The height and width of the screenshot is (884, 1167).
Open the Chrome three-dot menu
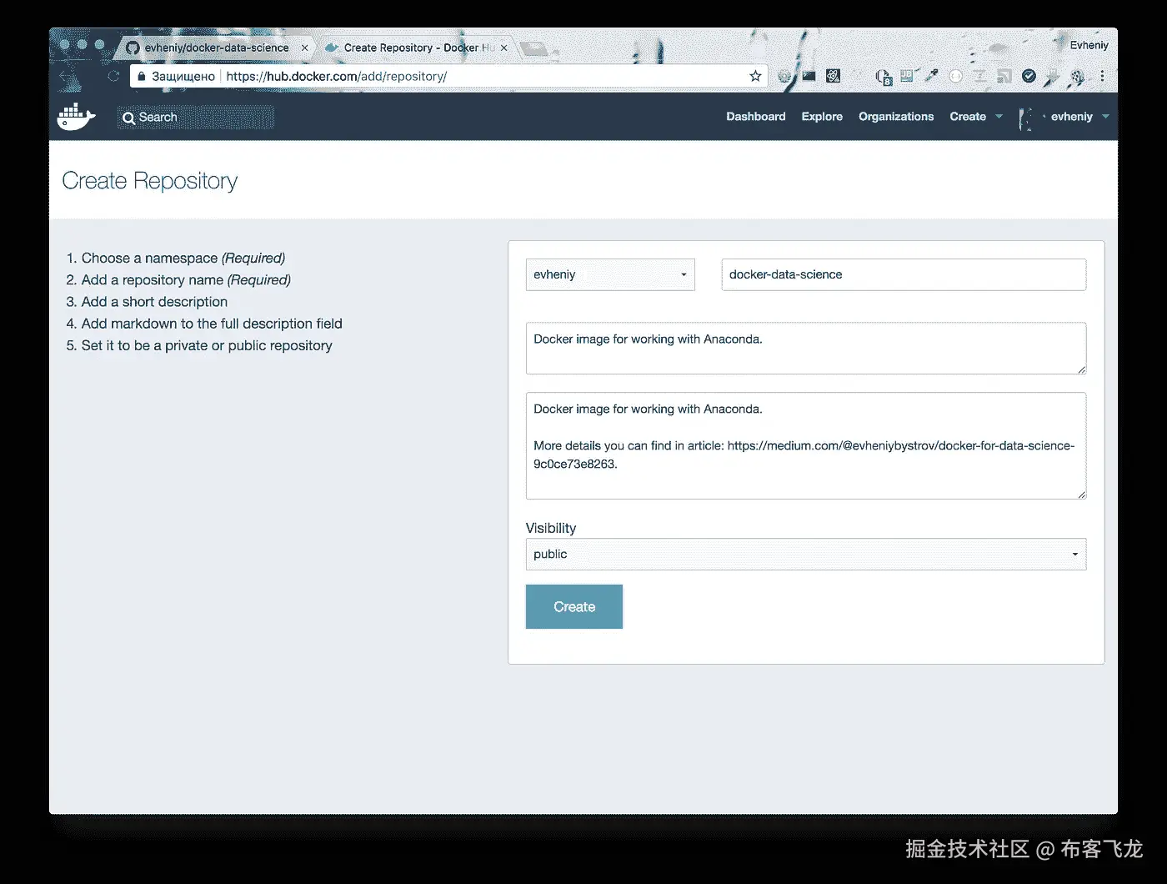1102,76
